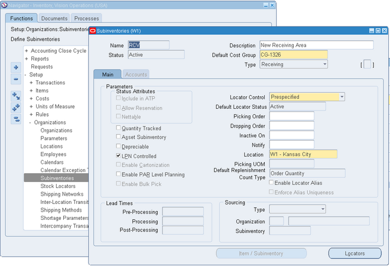The height and width of the screenshot is (266, 390).
Task: Close the Navigator window
Action: pos(272,5)
